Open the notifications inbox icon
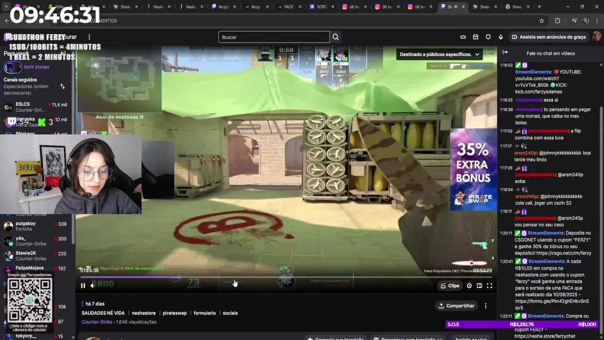Viewport: 604px width, 340px height. [476, 37]
